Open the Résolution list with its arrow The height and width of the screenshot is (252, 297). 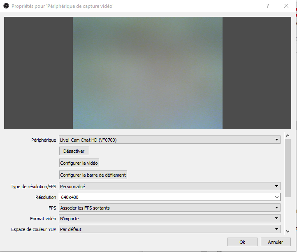click(276, 197)
